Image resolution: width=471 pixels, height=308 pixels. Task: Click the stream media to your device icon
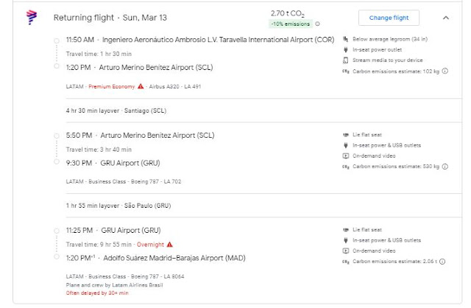[346, 60]
